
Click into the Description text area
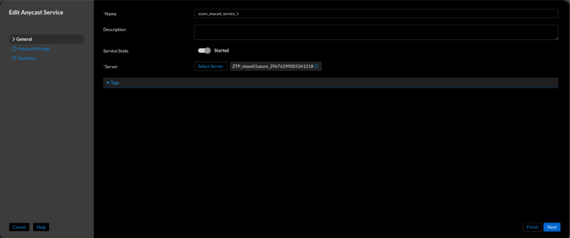pyautogui.click(x=376, y=32)
